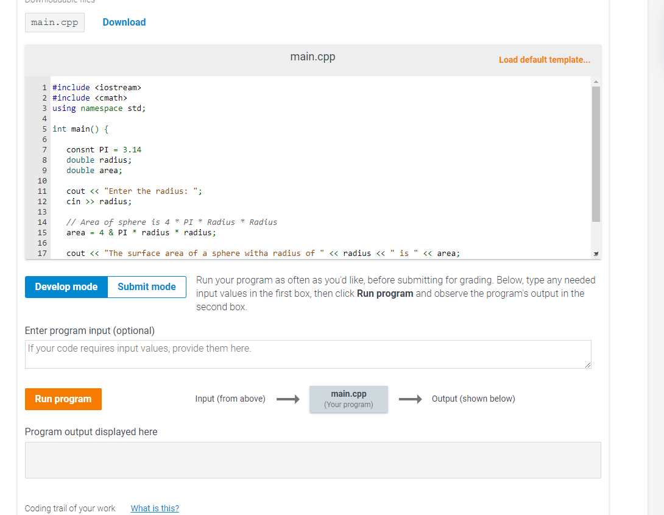
Task: Open the What is this? link
Action: (154, 508)
